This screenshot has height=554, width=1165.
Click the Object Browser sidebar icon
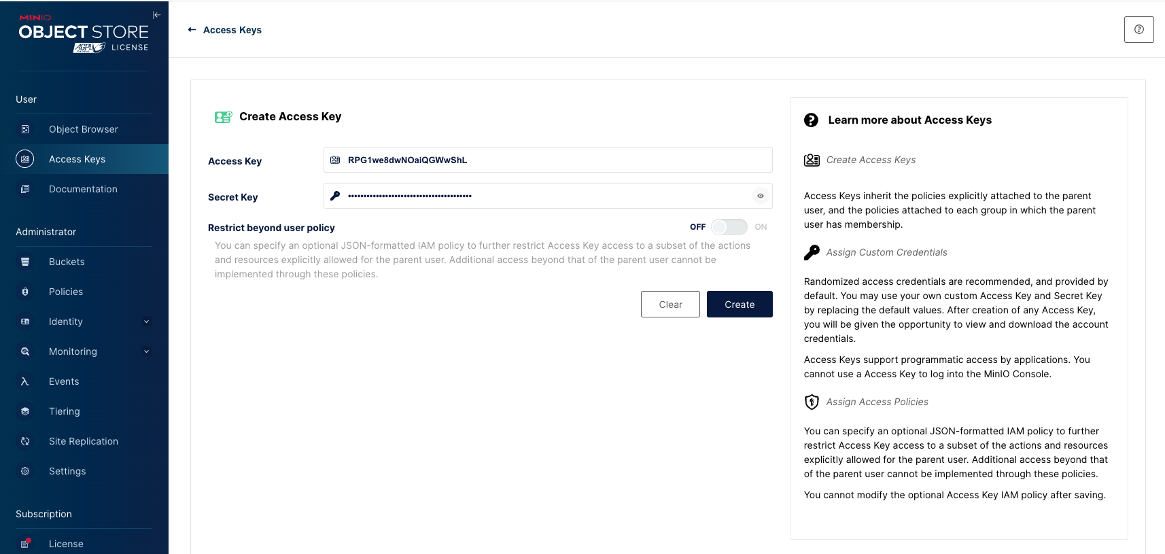point(25,129)
